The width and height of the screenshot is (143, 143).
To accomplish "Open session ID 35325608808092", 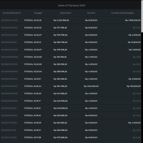I will [x=10, y=57].
